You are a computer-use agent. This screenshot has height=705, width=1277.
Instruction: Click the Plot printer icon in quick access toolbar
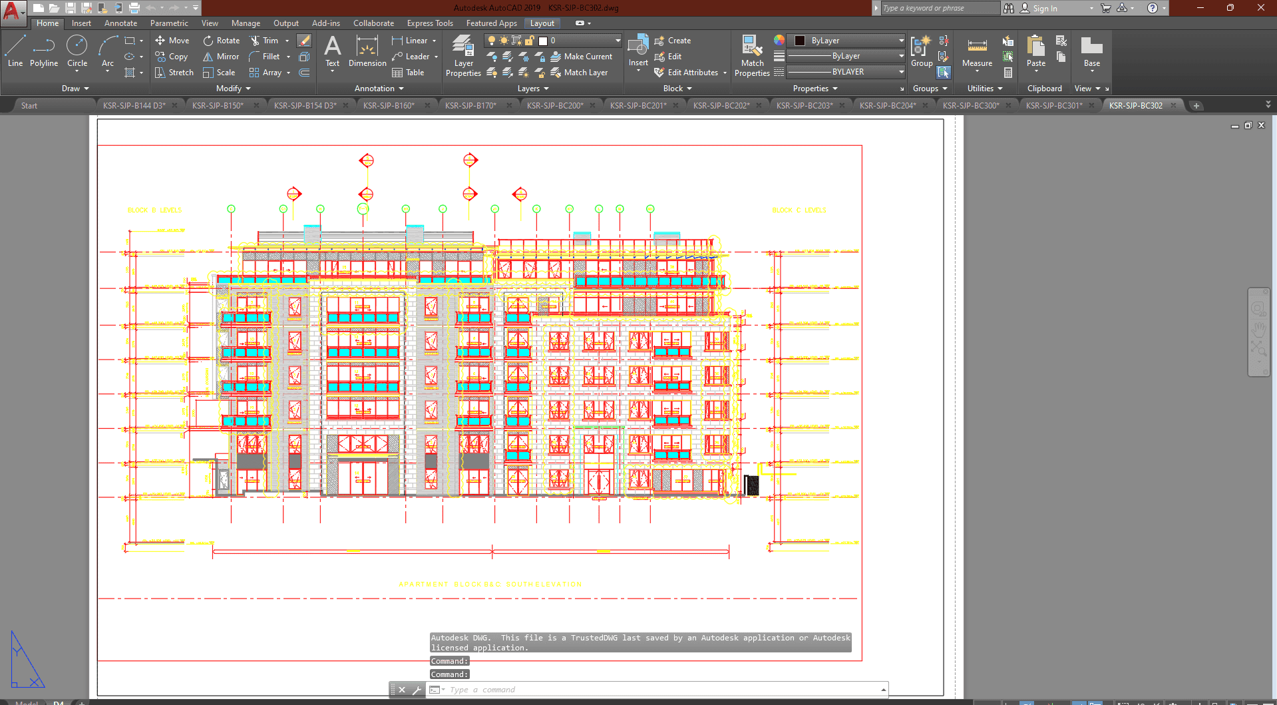pos(134,8)
